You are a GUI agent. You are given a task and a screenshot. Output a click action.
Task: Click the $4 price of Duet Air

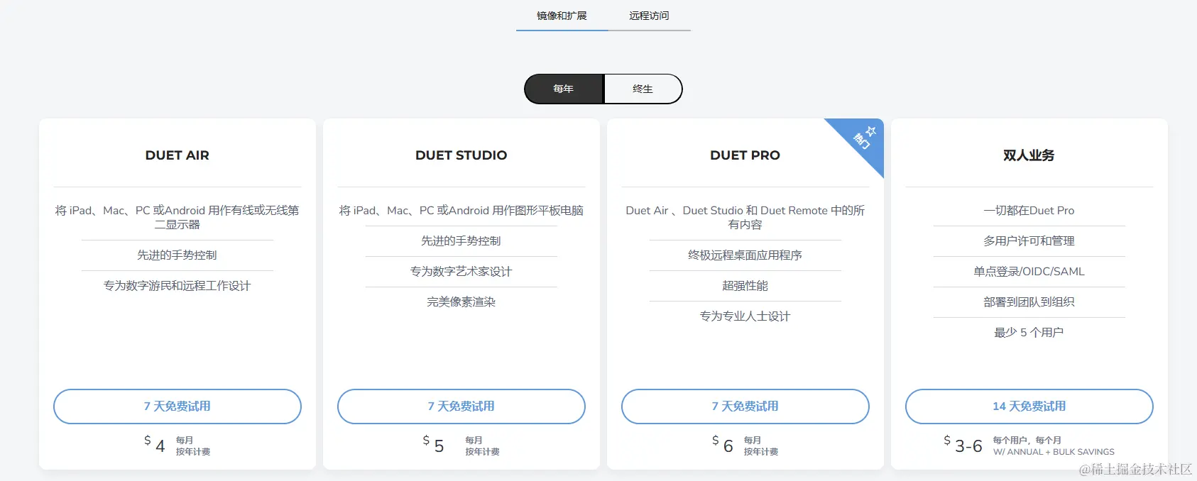tap(155, 444)
